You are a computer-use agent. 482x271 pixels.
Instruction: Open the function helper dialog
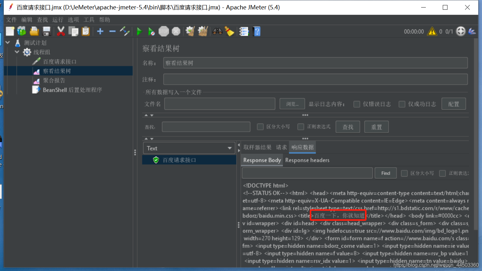(x=244, y=31)
